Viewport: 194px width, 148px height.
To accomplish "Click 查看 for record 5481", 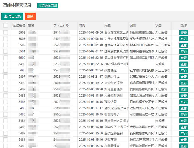I will [183, 140].
